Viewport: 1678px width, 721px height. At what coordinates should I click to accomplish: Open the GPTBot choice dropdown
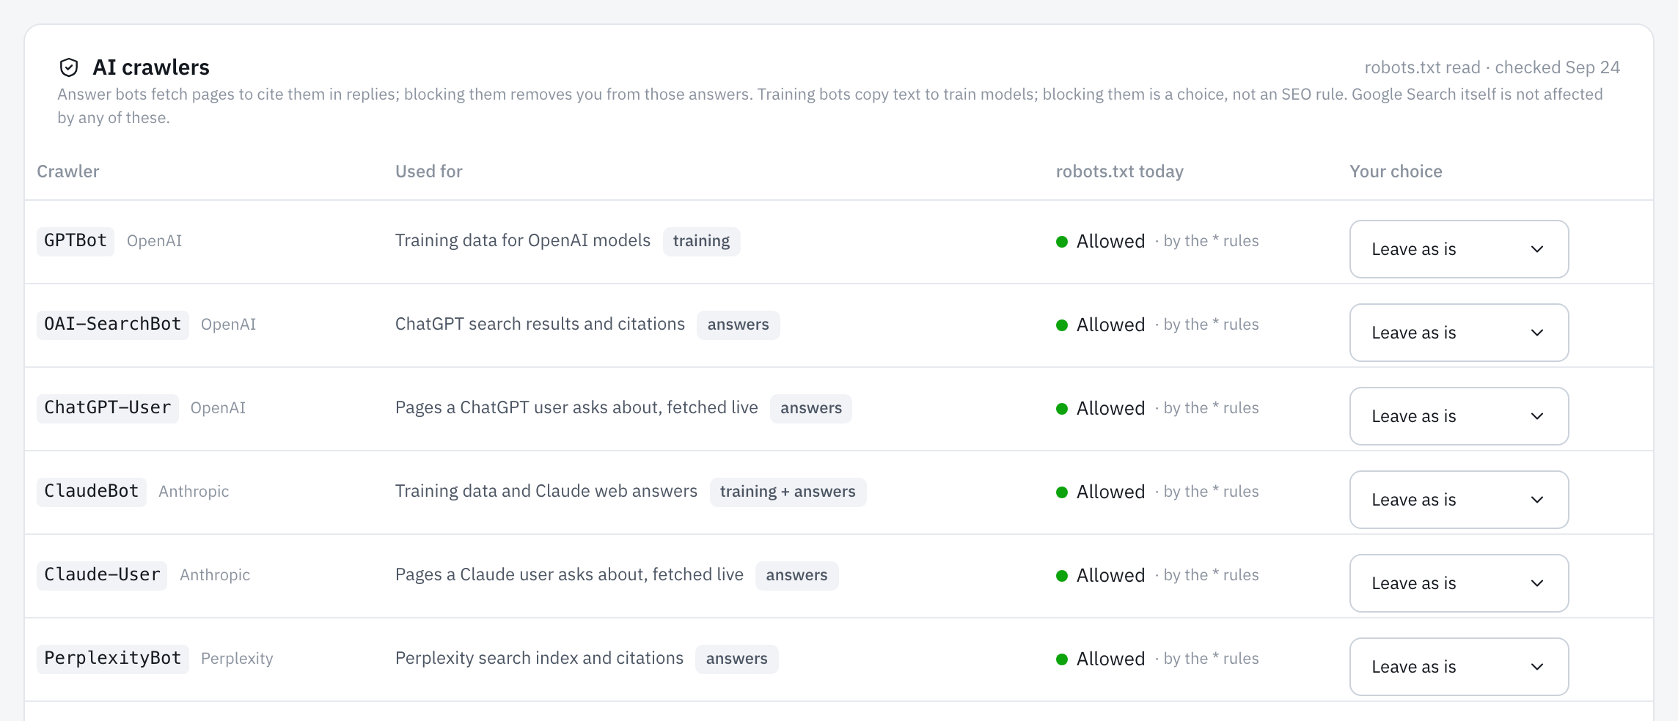[x=1459, y=249]
